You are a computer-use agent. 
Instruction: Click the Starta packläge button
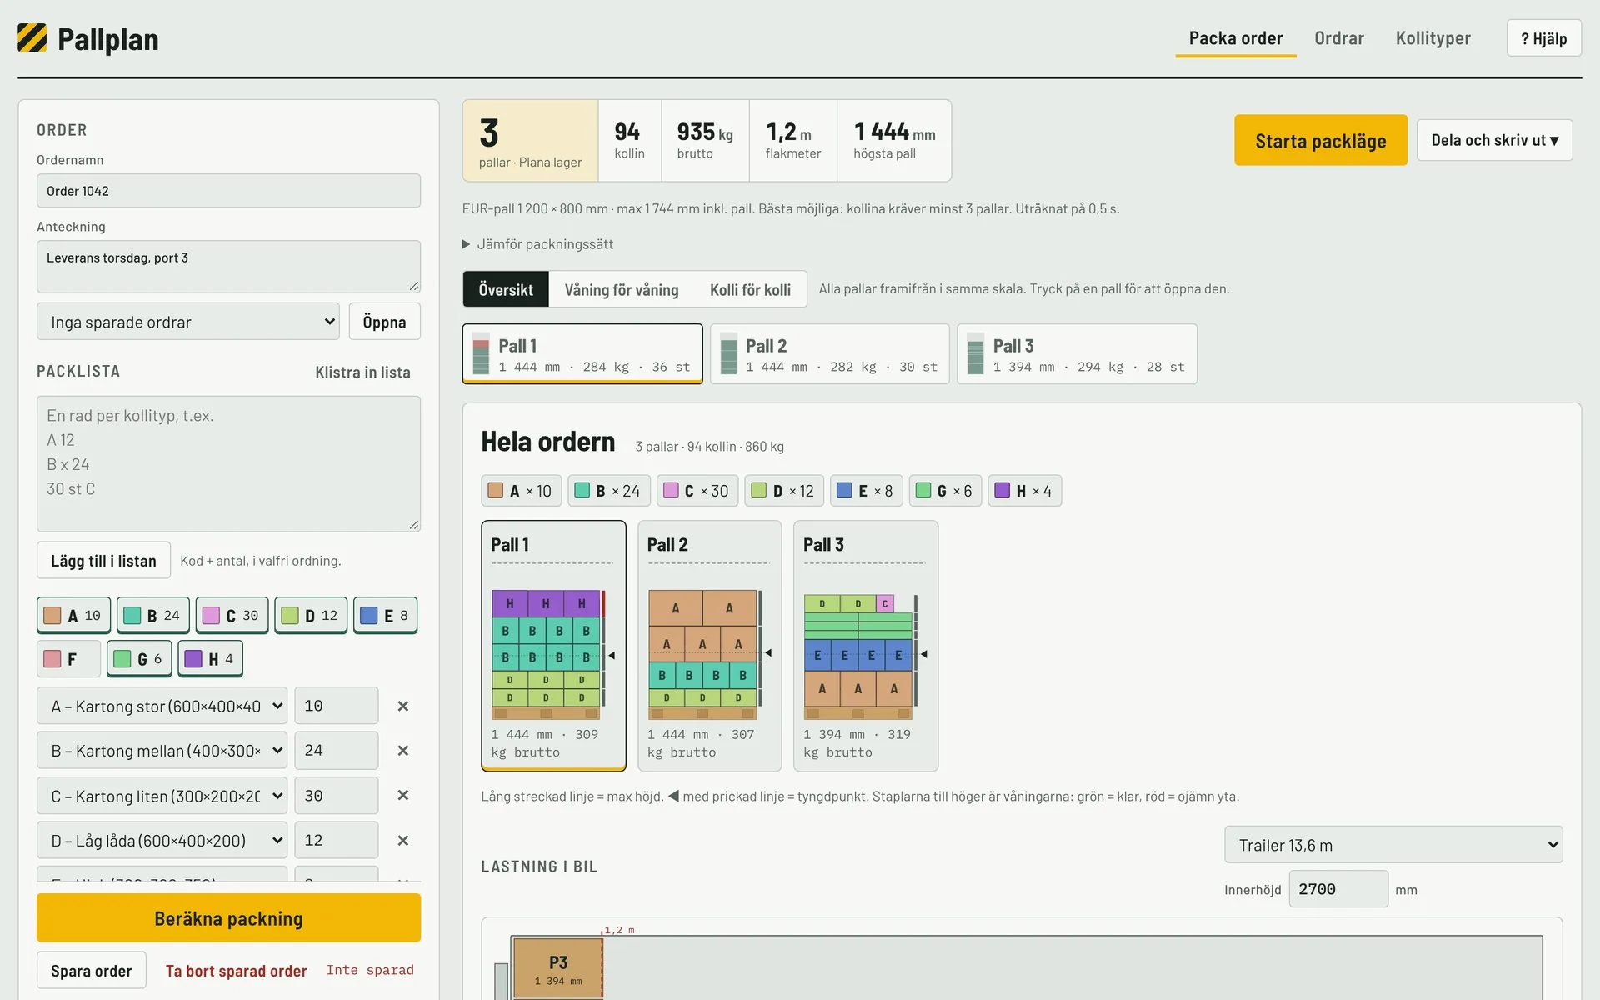coord(1321,140)
